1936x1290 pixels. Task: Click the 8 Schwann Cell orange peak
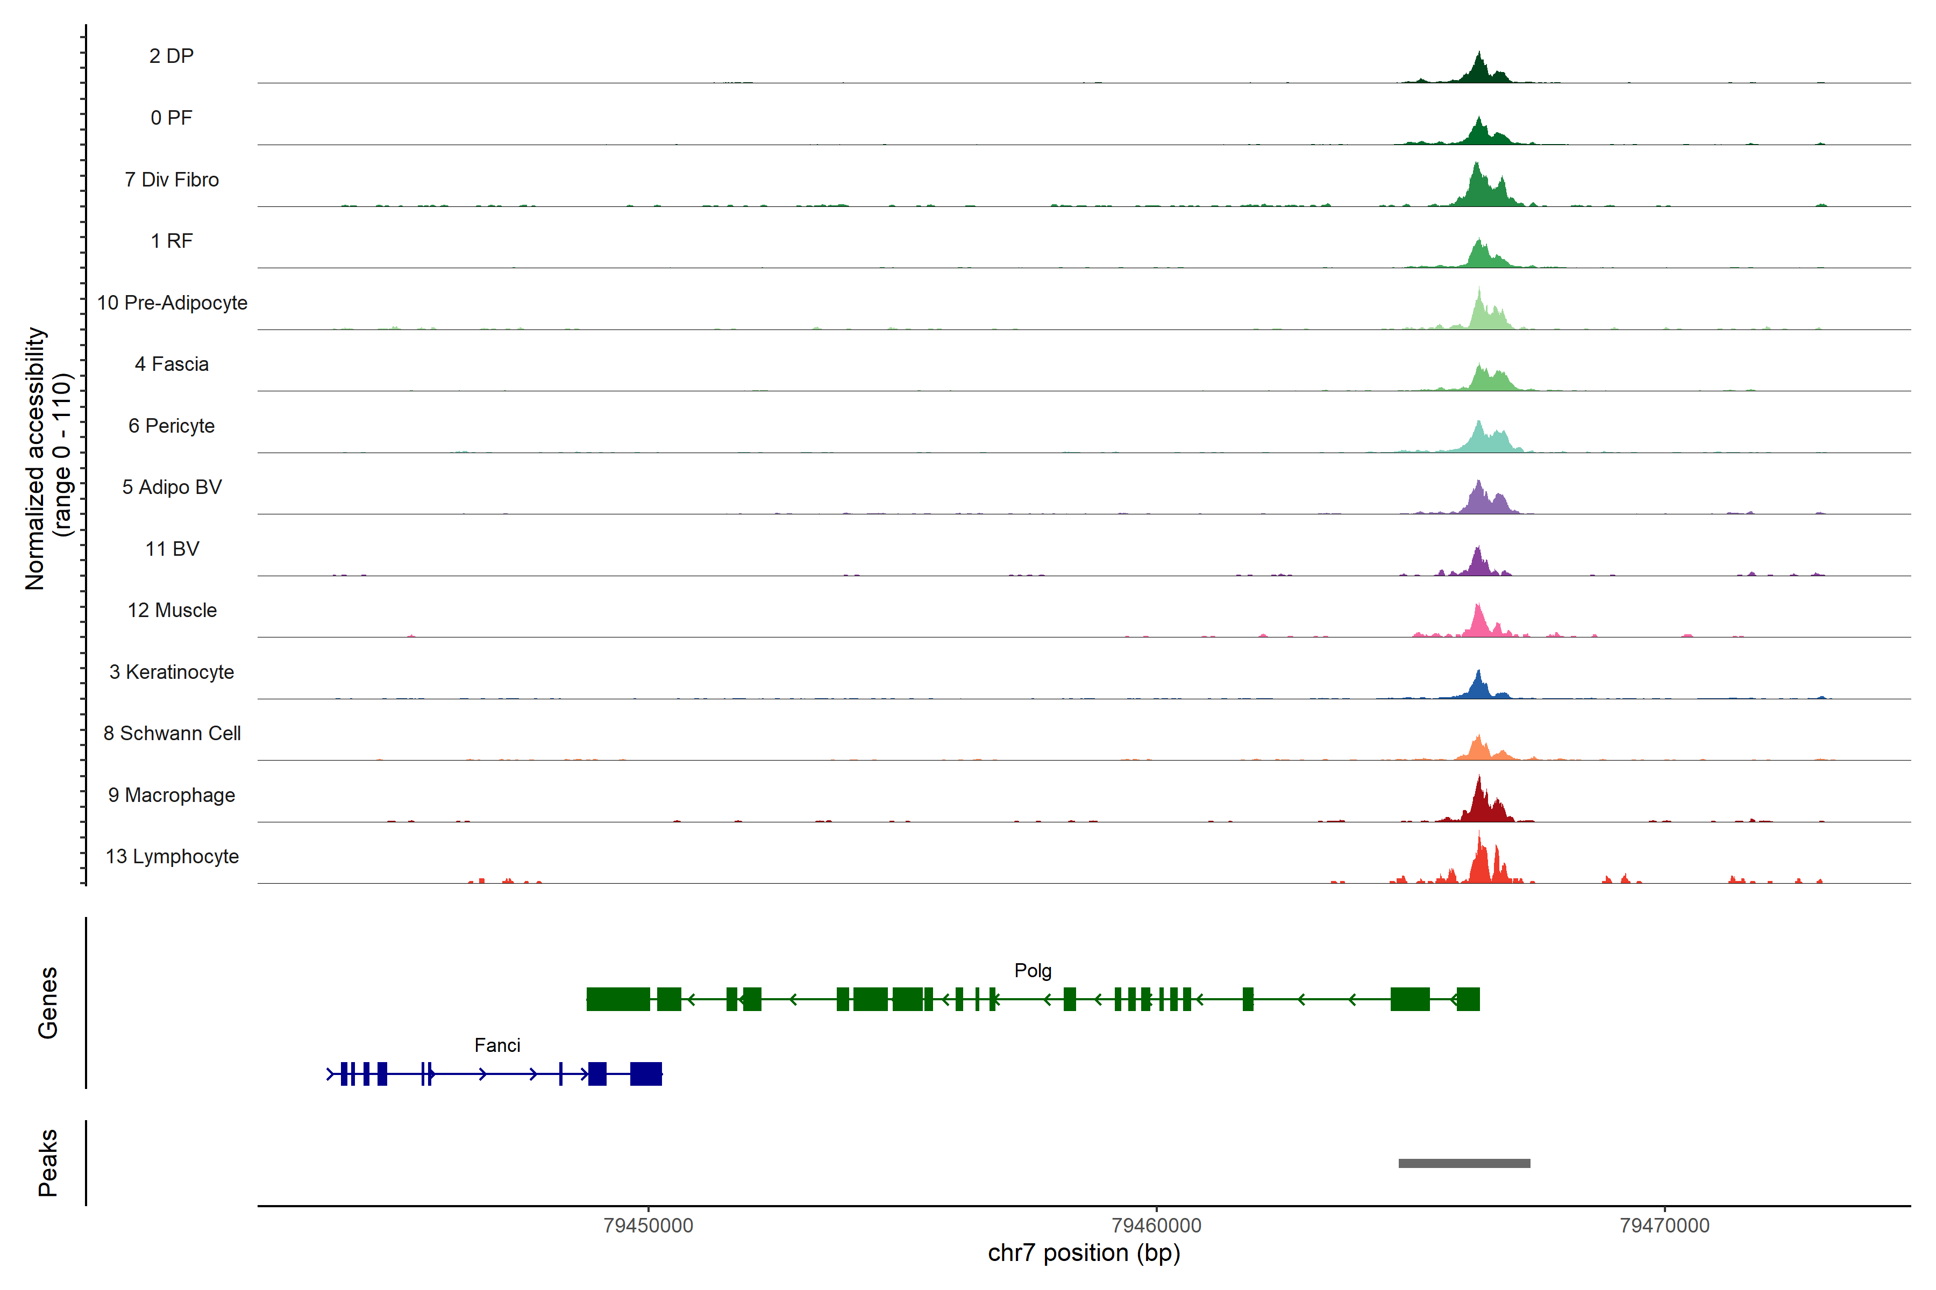[1479, 749]
